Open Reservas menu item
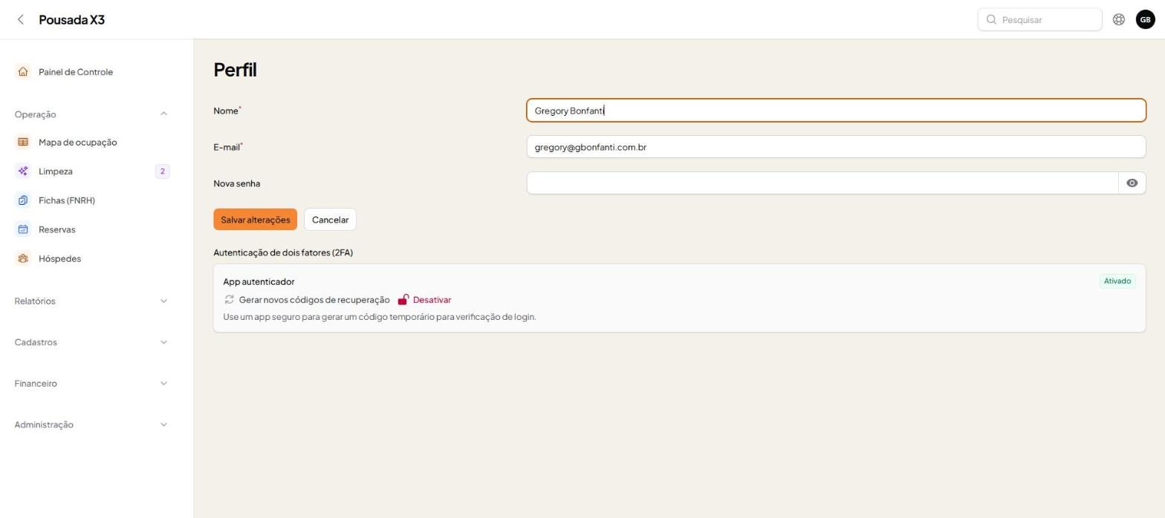 click(x=91, y=229)
